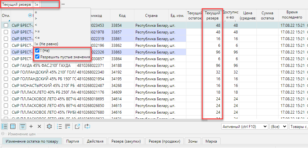The width and height of the screenshot is (308, 148).
Task: Collapse the 'Изменение цен' section
Action: [x=3, y=134]
